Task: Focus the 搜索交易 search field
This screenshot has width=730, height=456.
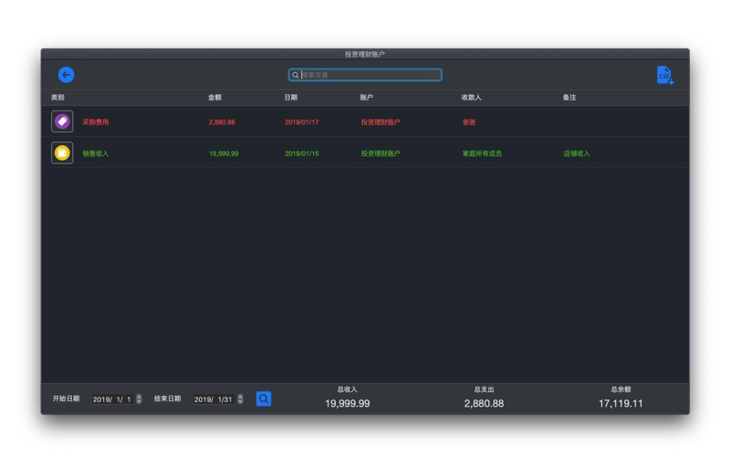Action: pos(365,75)
